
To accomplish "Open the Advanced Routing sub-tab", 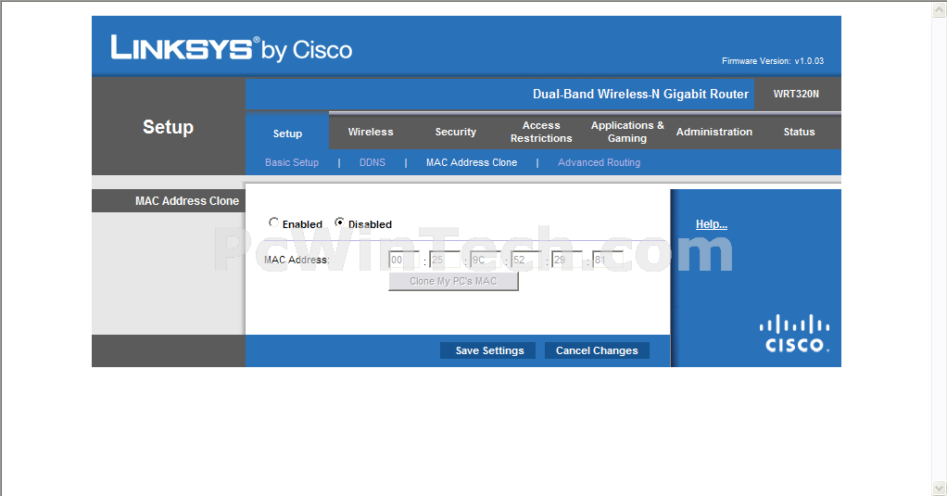I will point(599,162).
